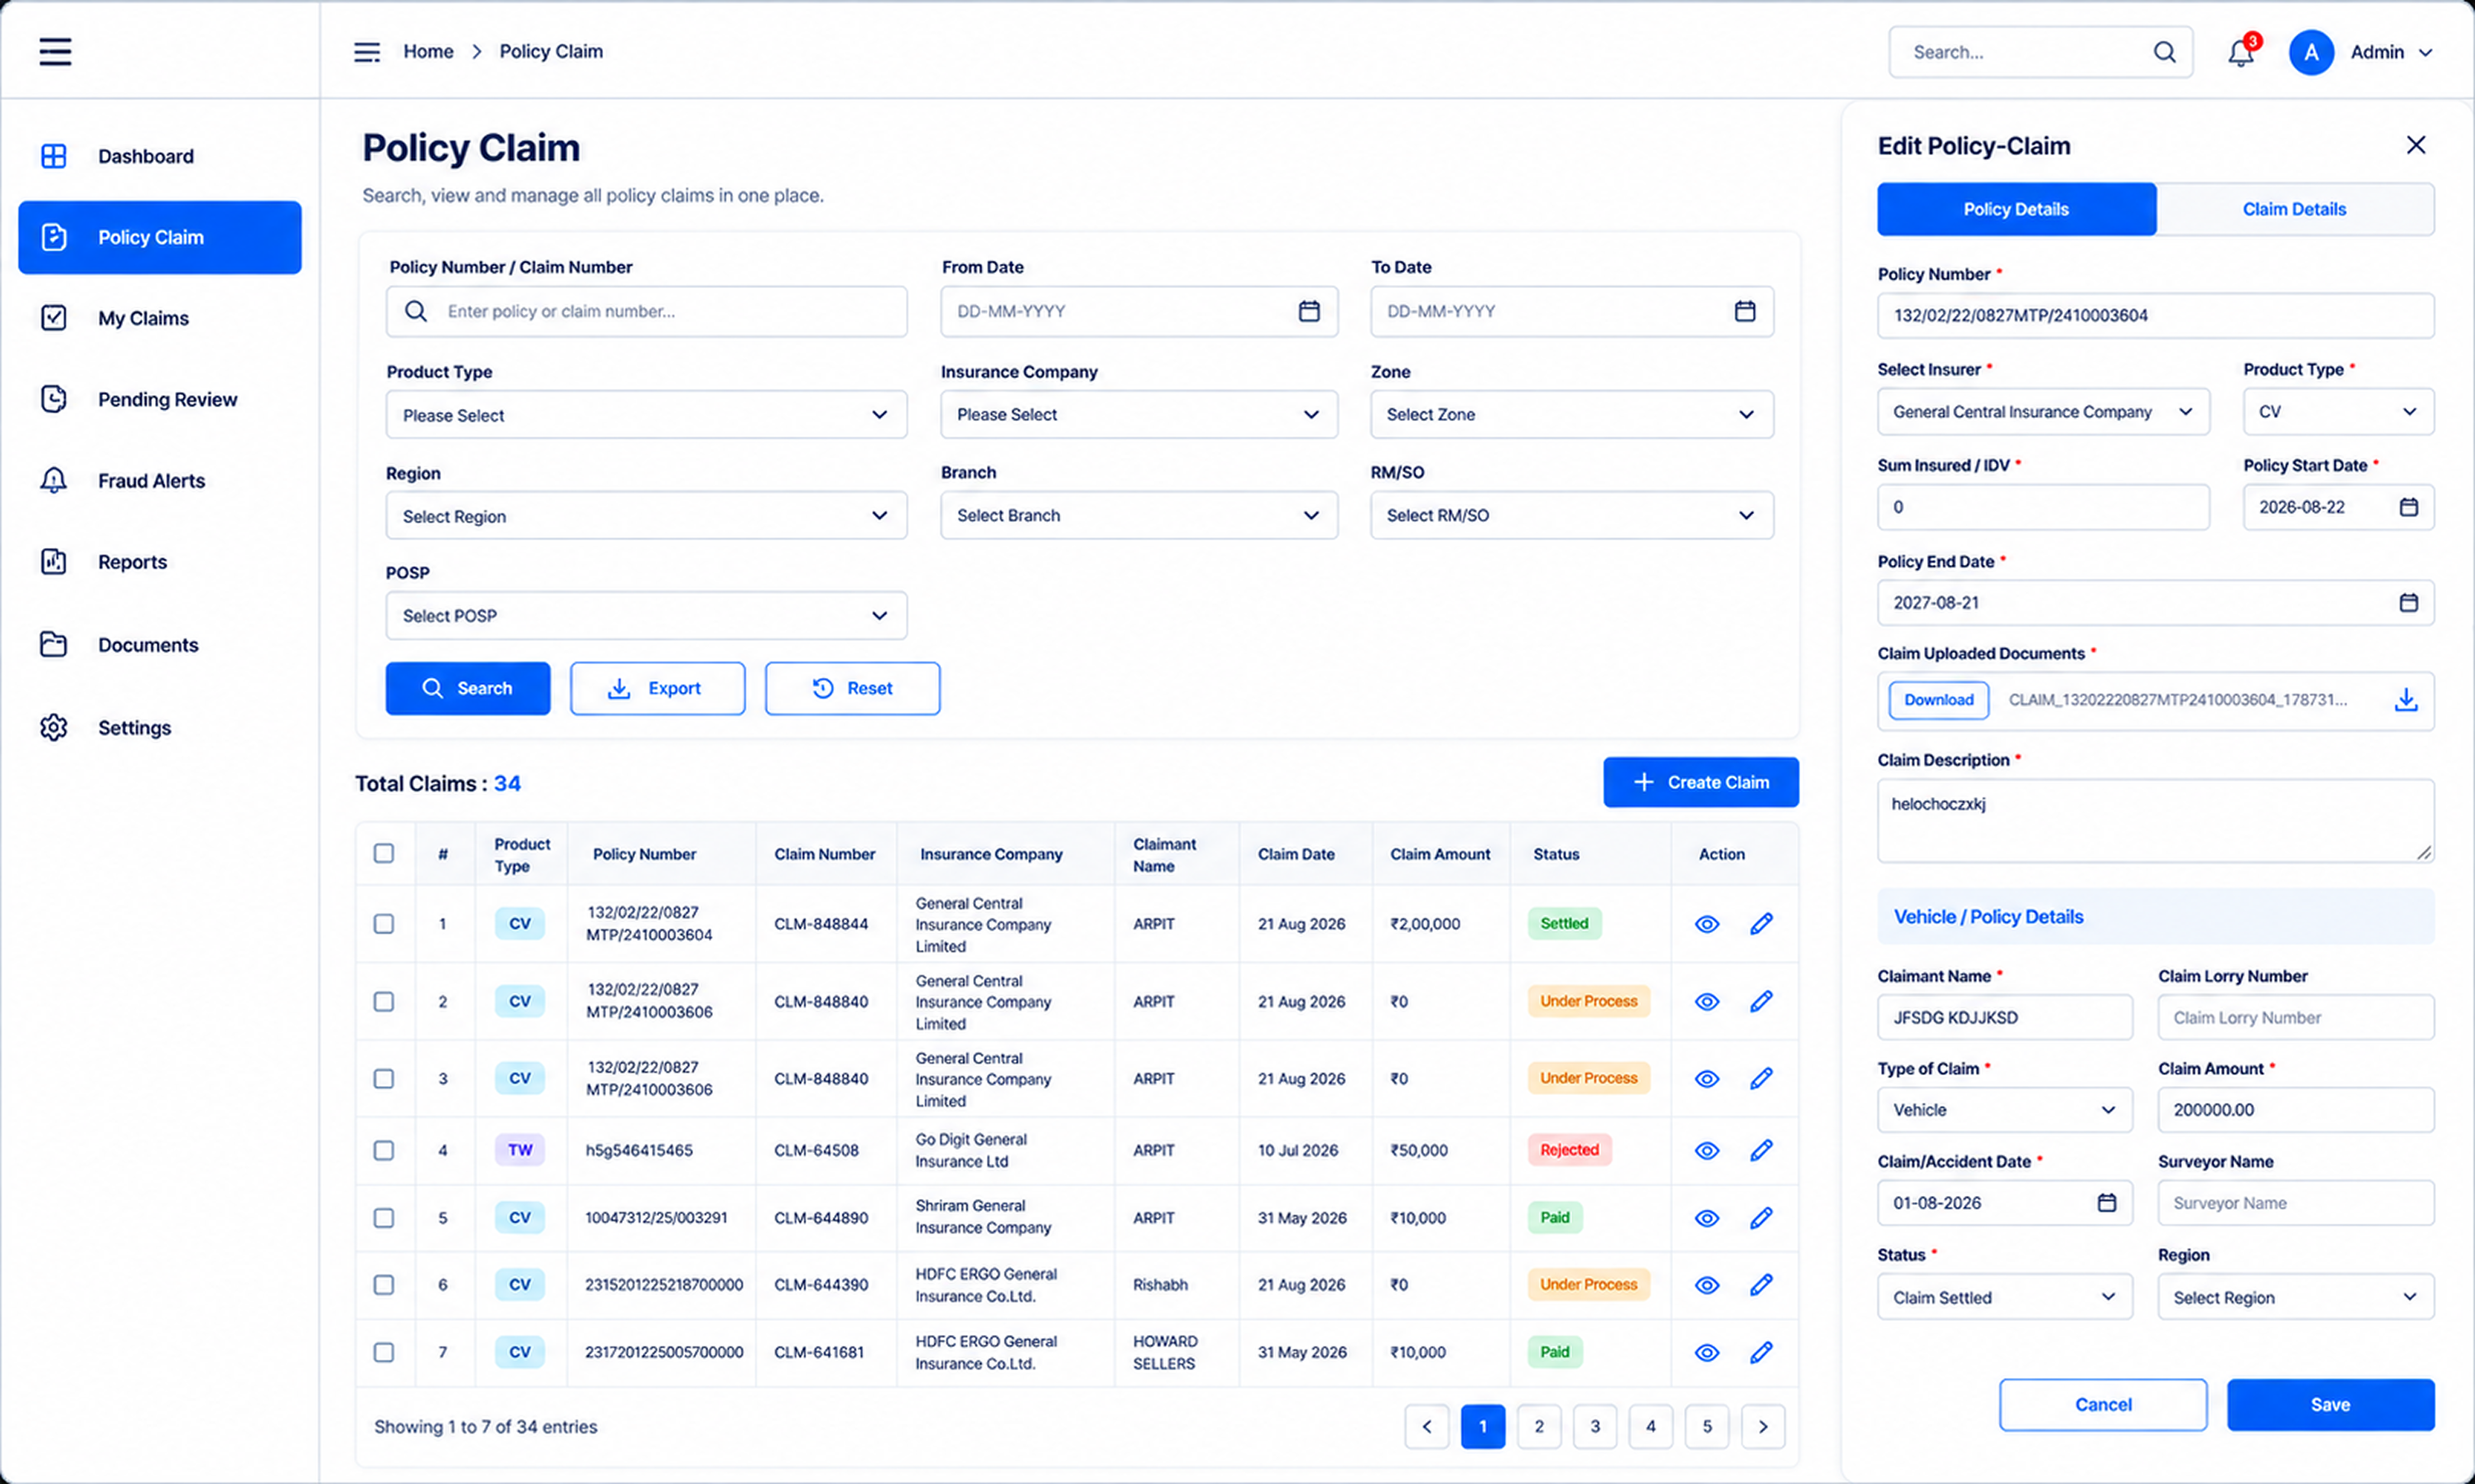Open the Policy Start Date calendar icon

[x=2409, y=507]
